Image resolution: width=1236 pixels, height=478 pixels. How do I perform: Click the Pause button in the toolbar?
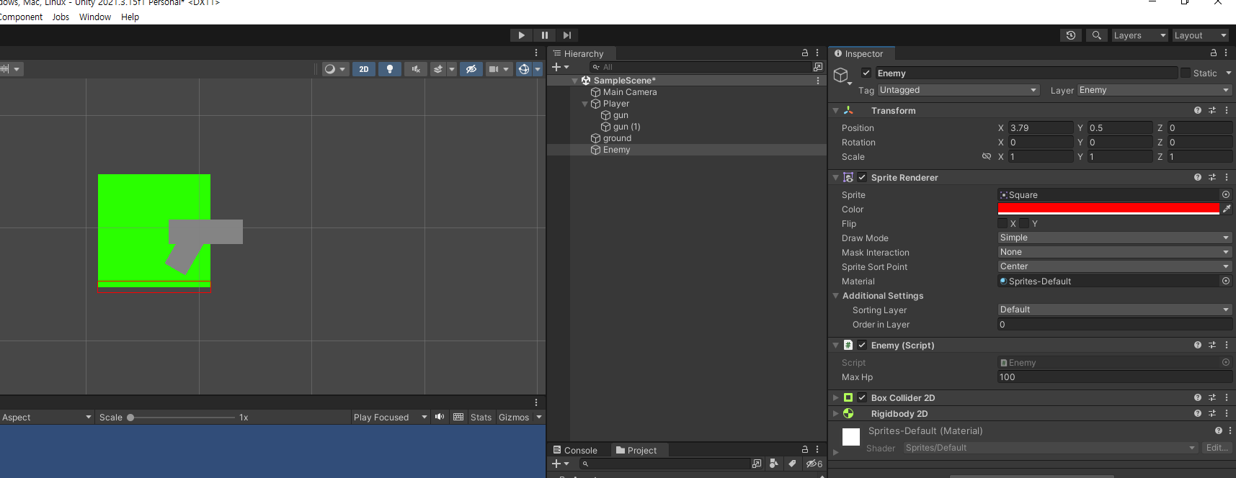click(x=545, y=35)
